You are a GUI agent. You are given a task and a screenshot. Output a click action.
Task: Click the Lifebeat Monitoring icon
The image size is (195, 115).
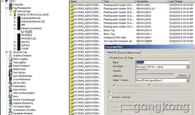(10, 103)
